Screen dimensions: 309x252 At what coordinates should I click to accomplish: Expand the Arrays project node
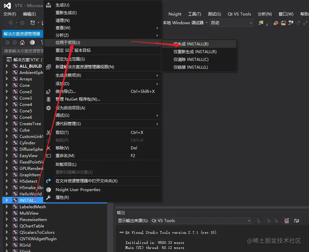click(7, 79)
